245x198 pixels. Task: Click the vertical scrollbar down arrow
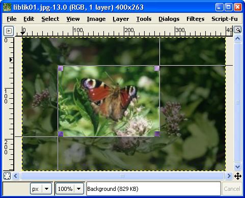click(237, 166)
